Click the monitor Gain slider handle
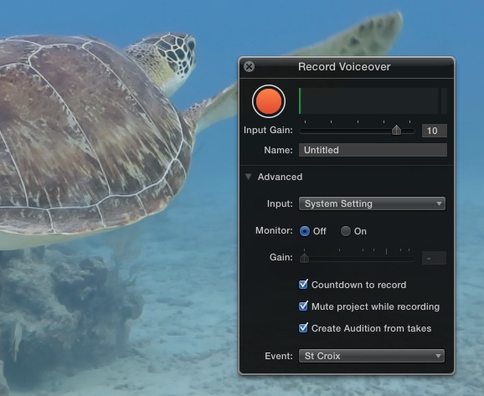 304,258
